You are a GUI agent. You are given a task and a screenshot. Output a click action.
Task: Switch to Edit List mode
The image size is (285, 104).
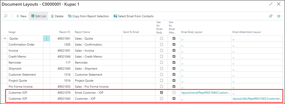(x=39, y=16)
